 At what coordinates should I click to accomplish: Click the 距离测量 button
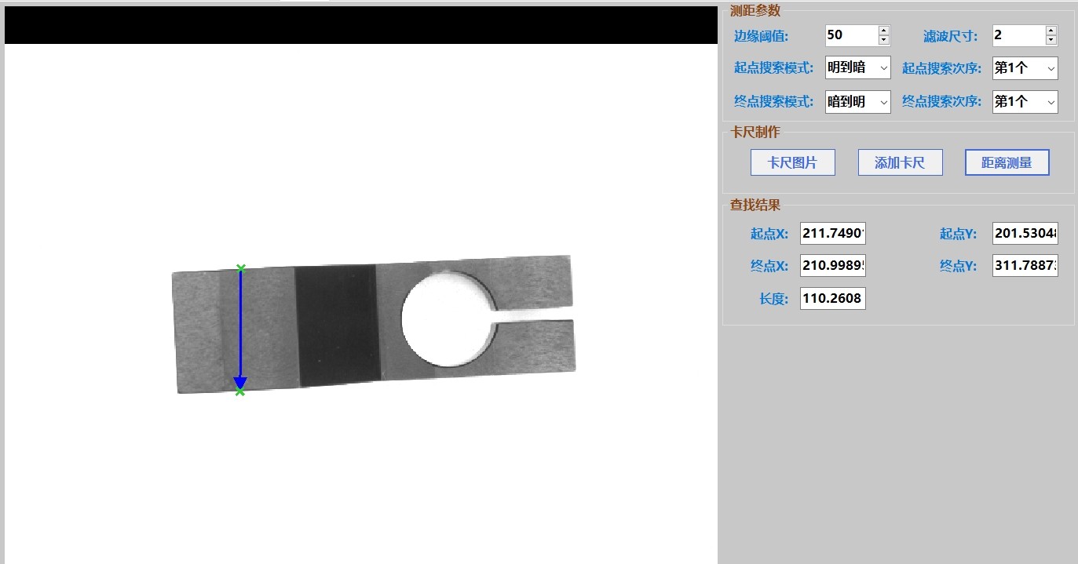[x=1007, y=162]
